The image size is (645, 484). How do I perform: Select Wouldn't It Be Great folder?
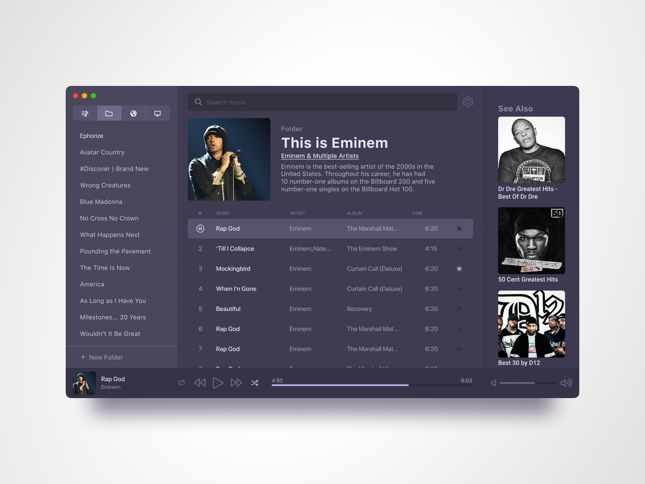pyautogui.click(x=110, y=334)
